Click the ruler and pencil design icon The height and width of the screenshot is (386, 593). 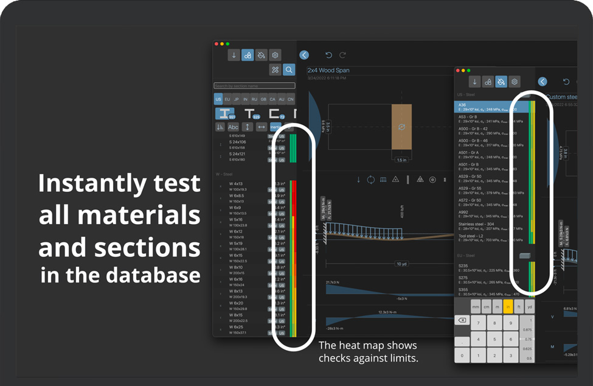click(x=275, y=69)
